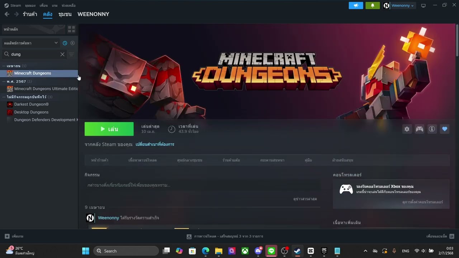Select Dungeon Defenders Development Kit entry
The width and height of the screenshot is (459, 258).
tap(39, 120)
